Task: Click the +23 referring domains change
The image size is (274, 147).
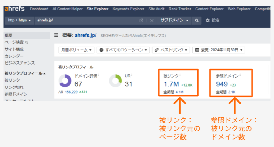Action: pyautogui.click(x=233, y=85)
